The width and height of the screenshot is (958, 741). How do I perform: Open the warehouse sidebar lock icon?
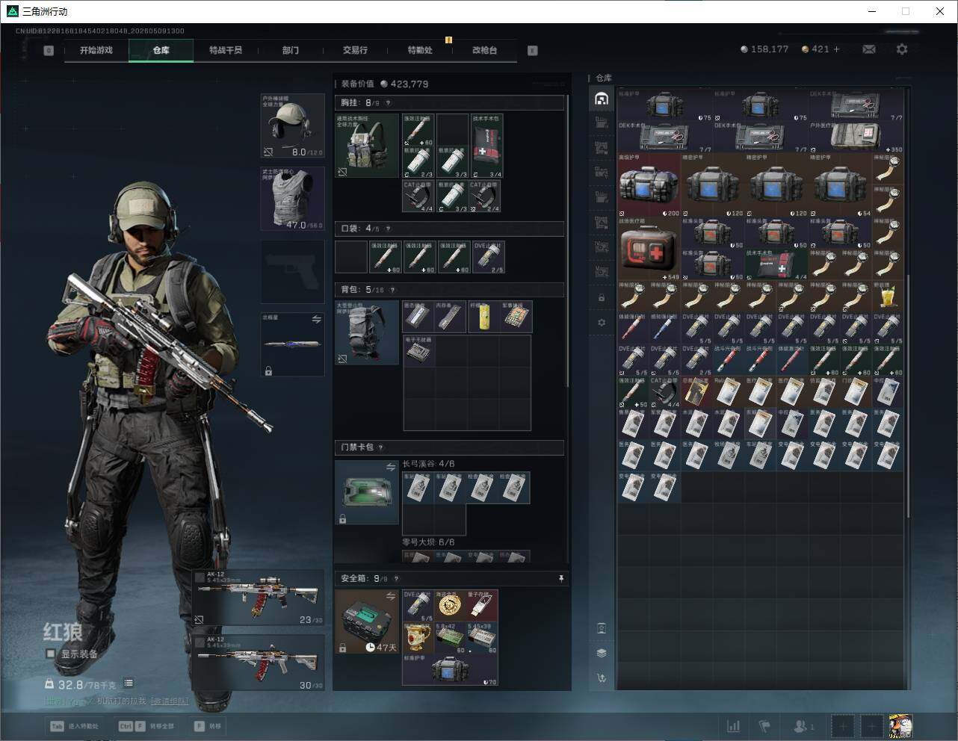602,298
